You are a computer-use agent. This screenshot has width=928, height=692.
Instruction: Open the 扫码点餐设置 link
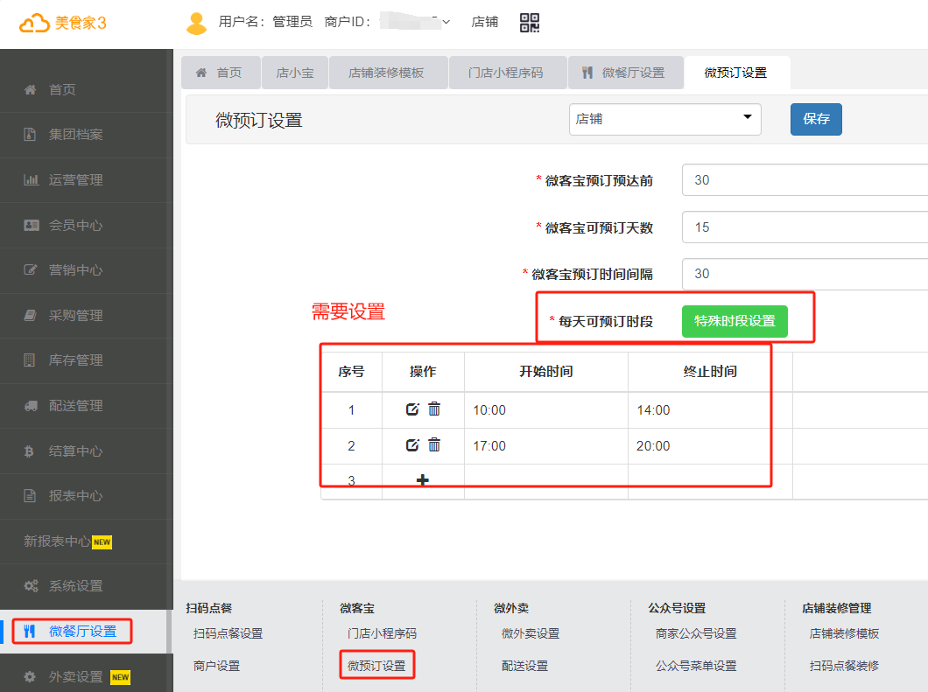pyautogui.click(x=228, y=633)
